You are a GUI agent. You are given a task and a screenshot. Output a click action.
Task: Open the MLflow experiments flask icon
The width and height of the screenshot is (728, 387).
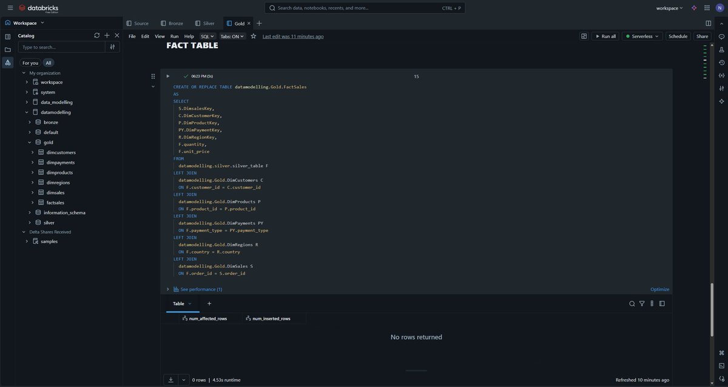tap(721, 49)
